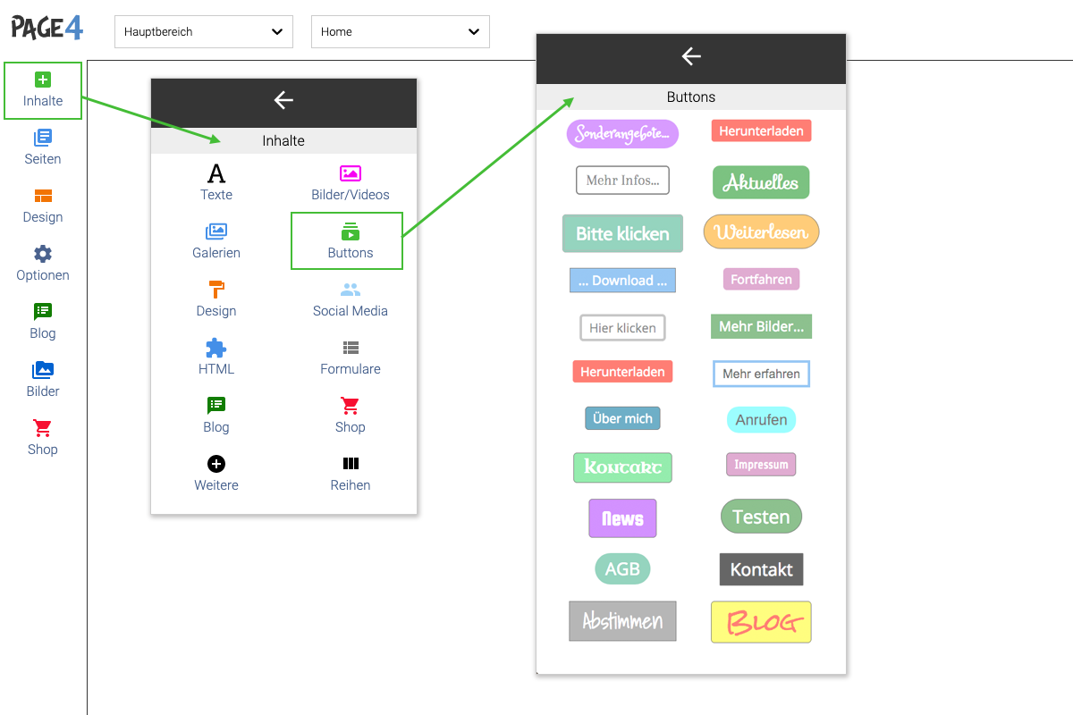Pick the Bitte klicken button style
The image size is (1073, 715).
pyautogui.click(x=622, y=233)
